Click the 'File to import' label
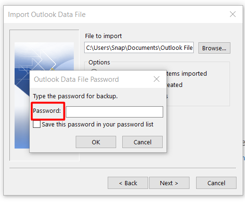Viewport: 245px width, 204px height. (103, 36)
